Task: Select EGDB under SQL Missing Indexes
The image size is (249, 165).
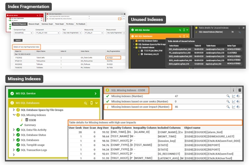Action: point(33,120)
